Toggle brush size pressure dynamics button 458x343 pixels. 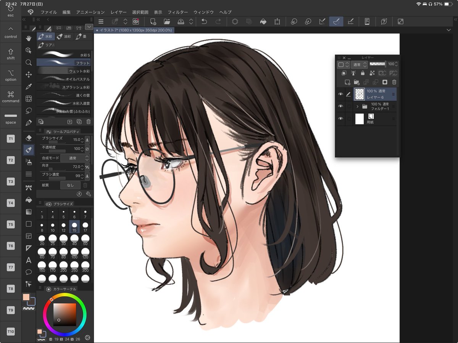point(87,139)
